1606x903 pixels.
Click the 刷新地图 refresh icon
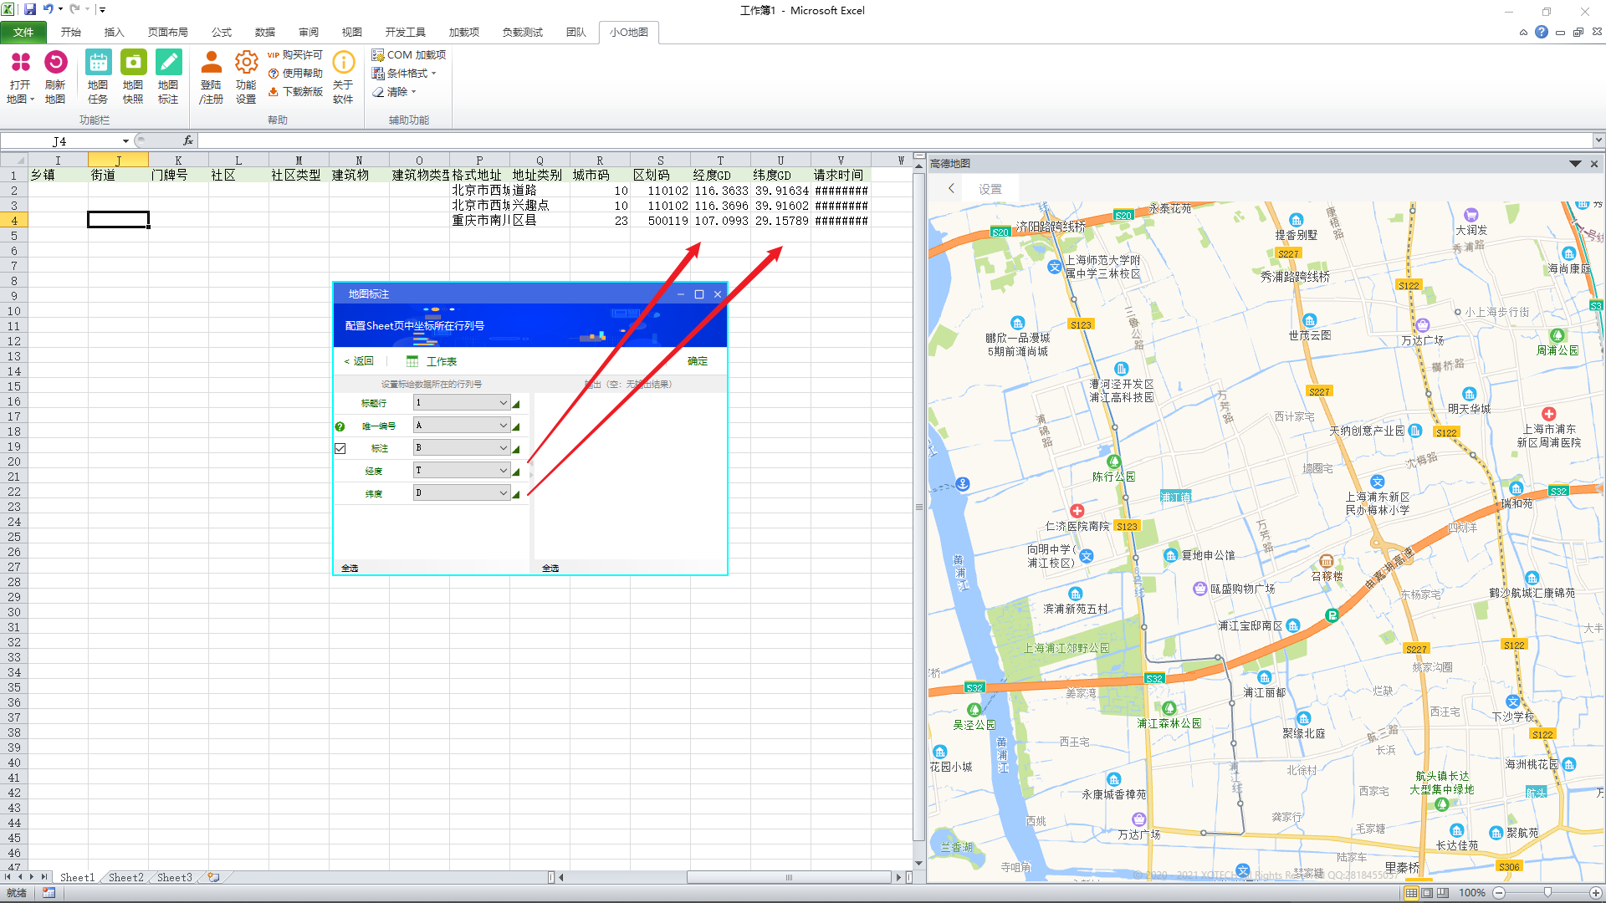[55, 63]
